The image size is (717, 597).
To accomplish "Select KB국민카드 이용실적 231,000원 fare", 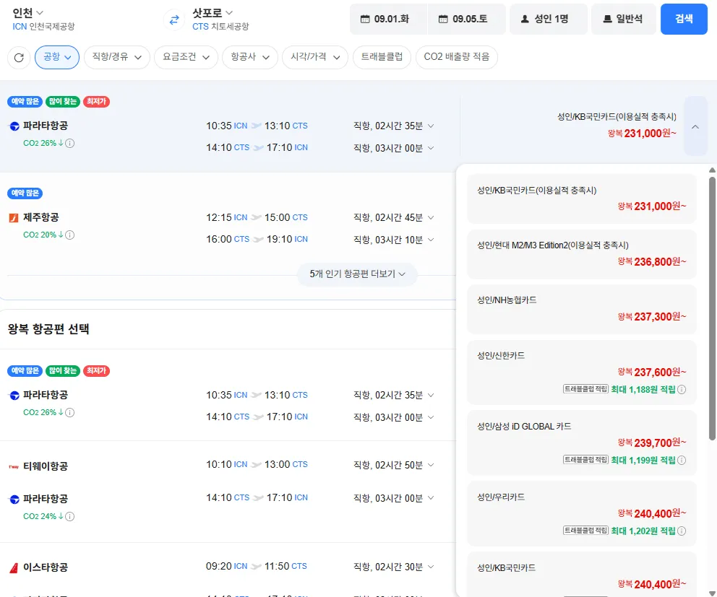I will tap(582, 199).
